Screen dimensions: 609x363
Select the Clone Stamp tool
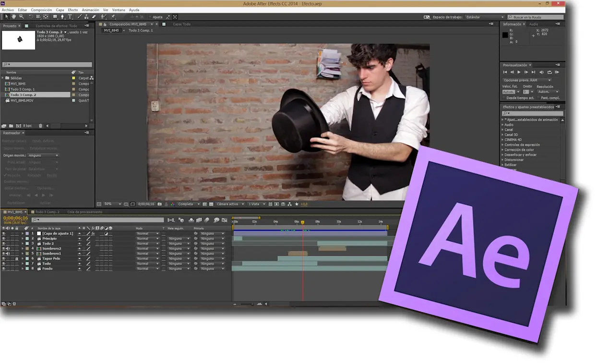click(x=86, y=17)
